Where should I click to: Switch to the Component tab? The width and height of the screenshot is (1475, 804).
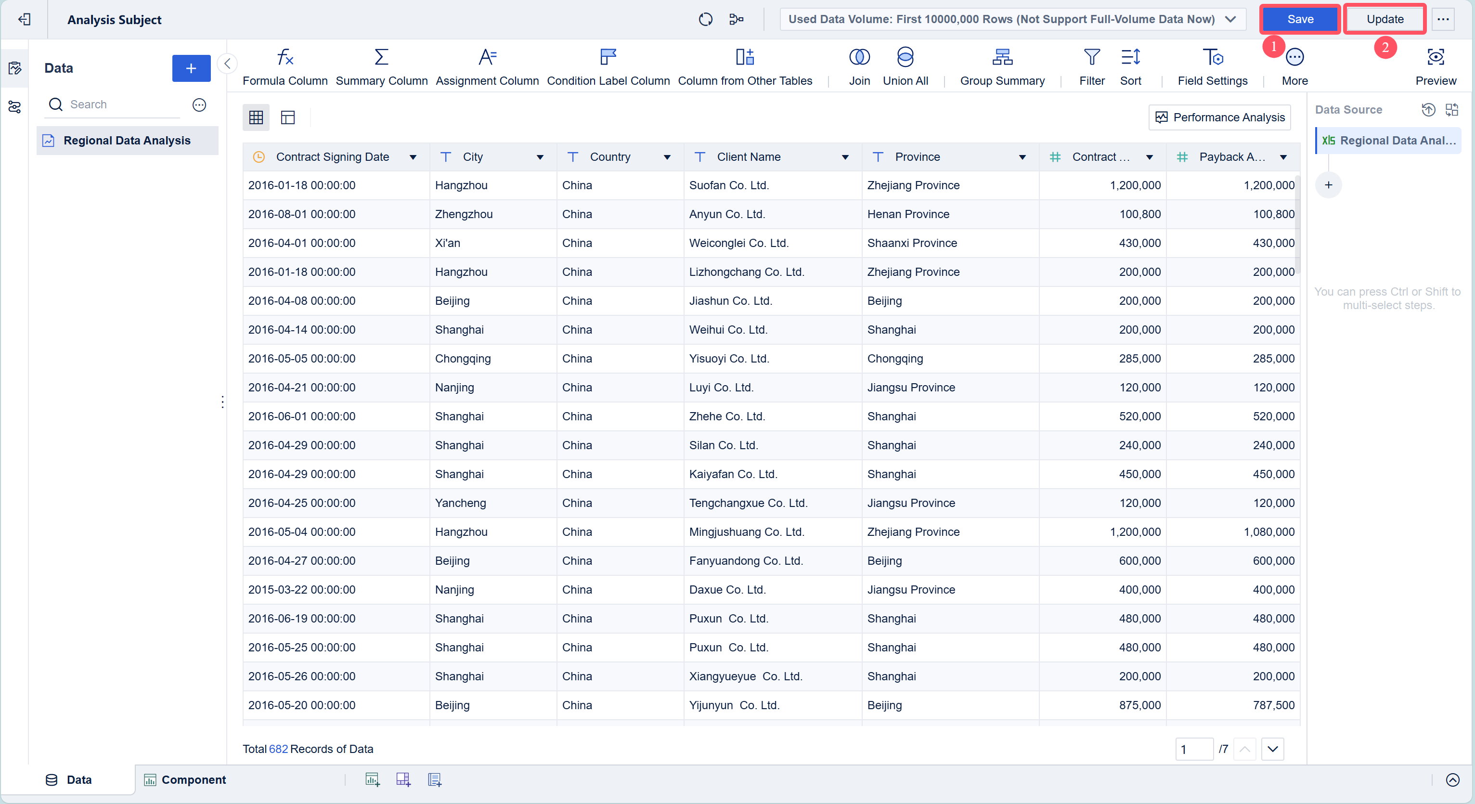[185, 779]
